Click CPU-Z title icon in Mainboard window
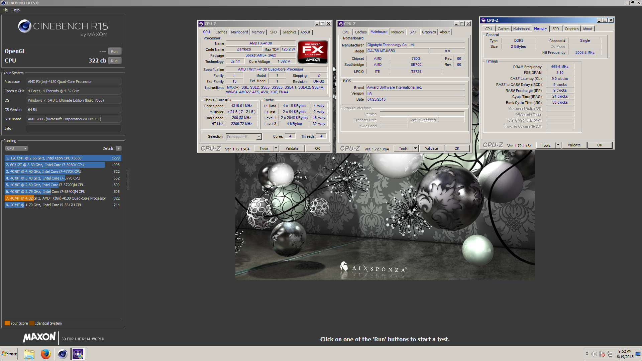This screenshot has height=361, width=642. click(341, 24)
